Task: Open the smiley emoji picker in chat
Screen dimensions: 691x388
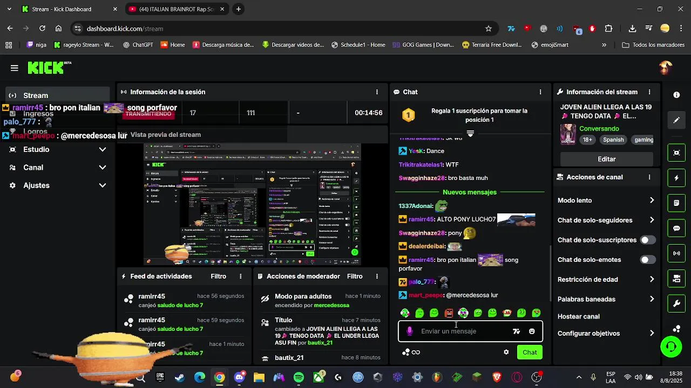Action: [x=532, y=331]
